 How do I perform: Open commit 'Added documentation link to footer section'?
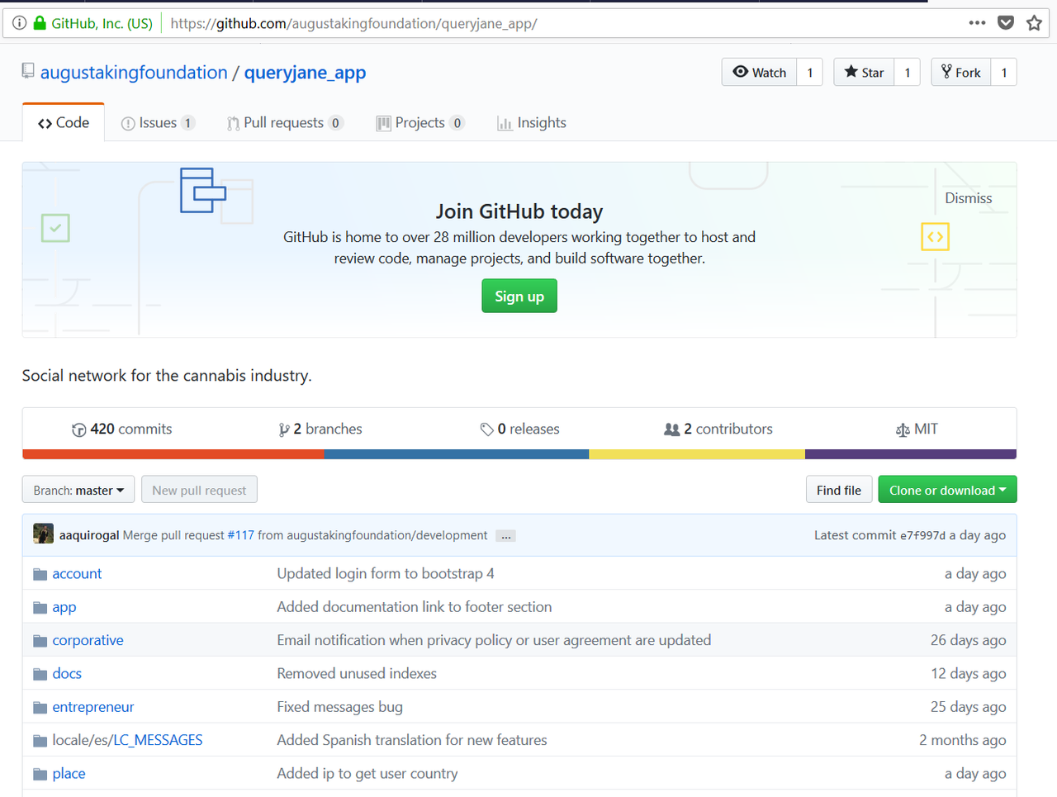415,607
